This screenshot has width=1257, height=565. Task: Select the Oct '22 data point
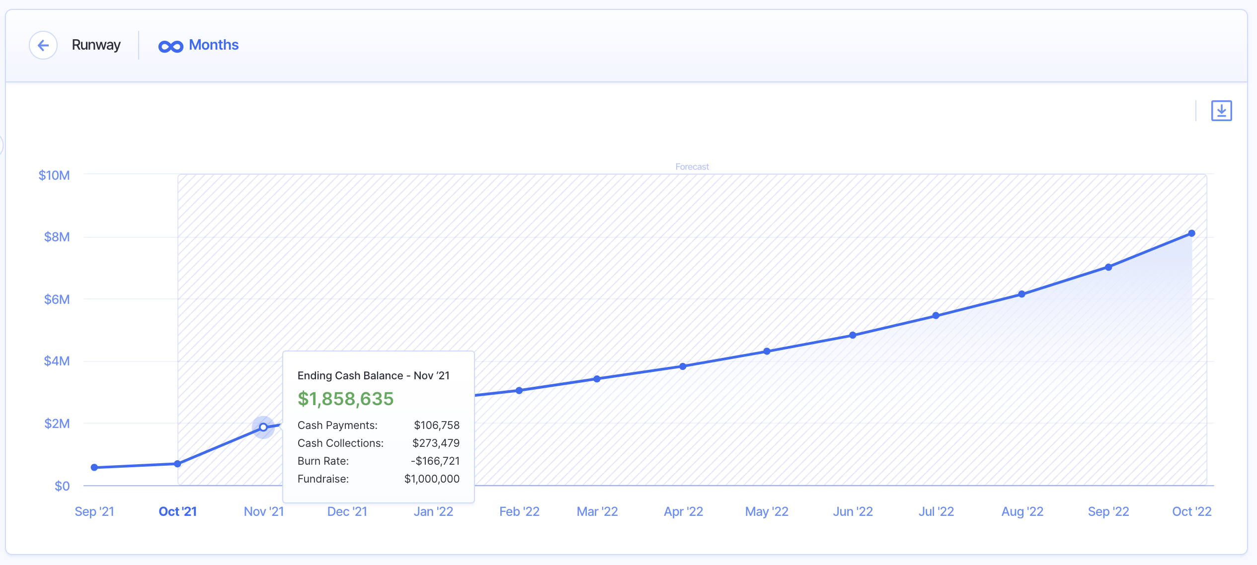(1191, 233)
